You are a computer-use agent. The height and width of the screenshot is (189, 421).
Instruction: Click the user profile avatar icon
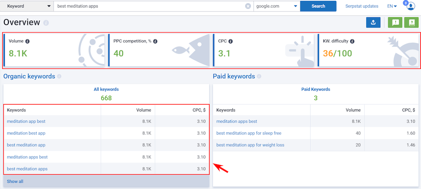coord(411,6)
